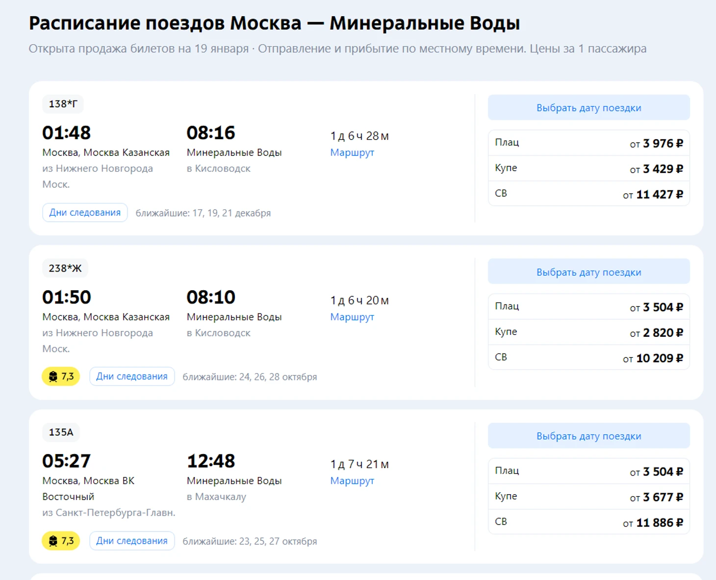This screenshot has height=580, width=716.
Task: Click the 138*Г train number badge
Action: pos(63,104)
